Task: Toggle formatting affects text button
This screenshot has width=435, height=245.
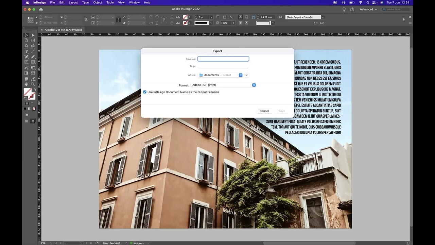Action: [32, 103]
